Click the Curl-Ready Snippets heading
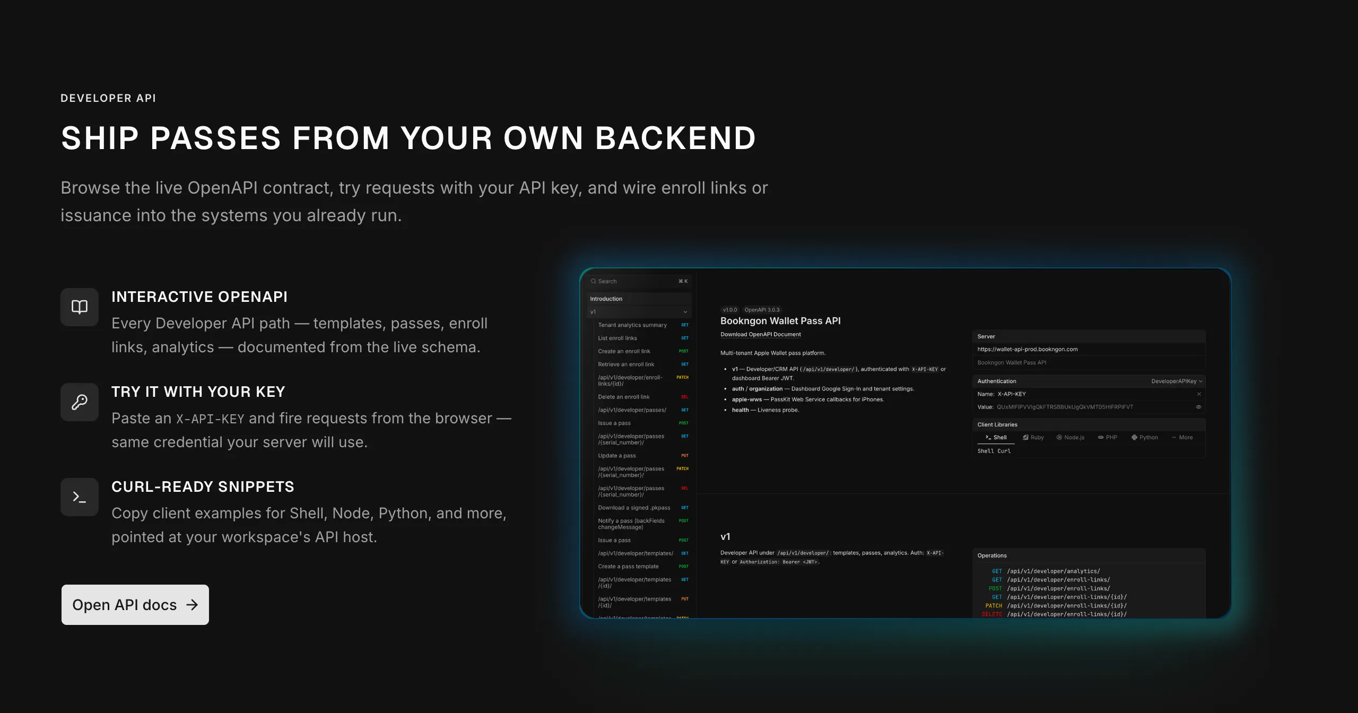This screenshot has height=713, width=1358. click(203, 486)
